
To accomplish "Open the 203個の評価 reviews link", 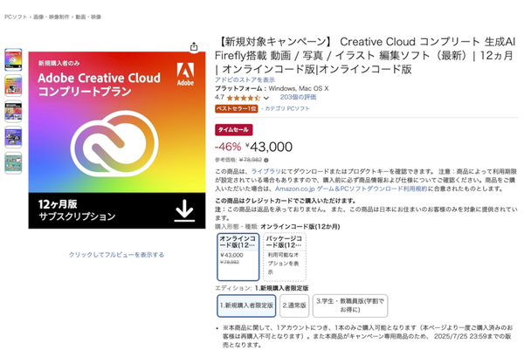I will 298,97.
